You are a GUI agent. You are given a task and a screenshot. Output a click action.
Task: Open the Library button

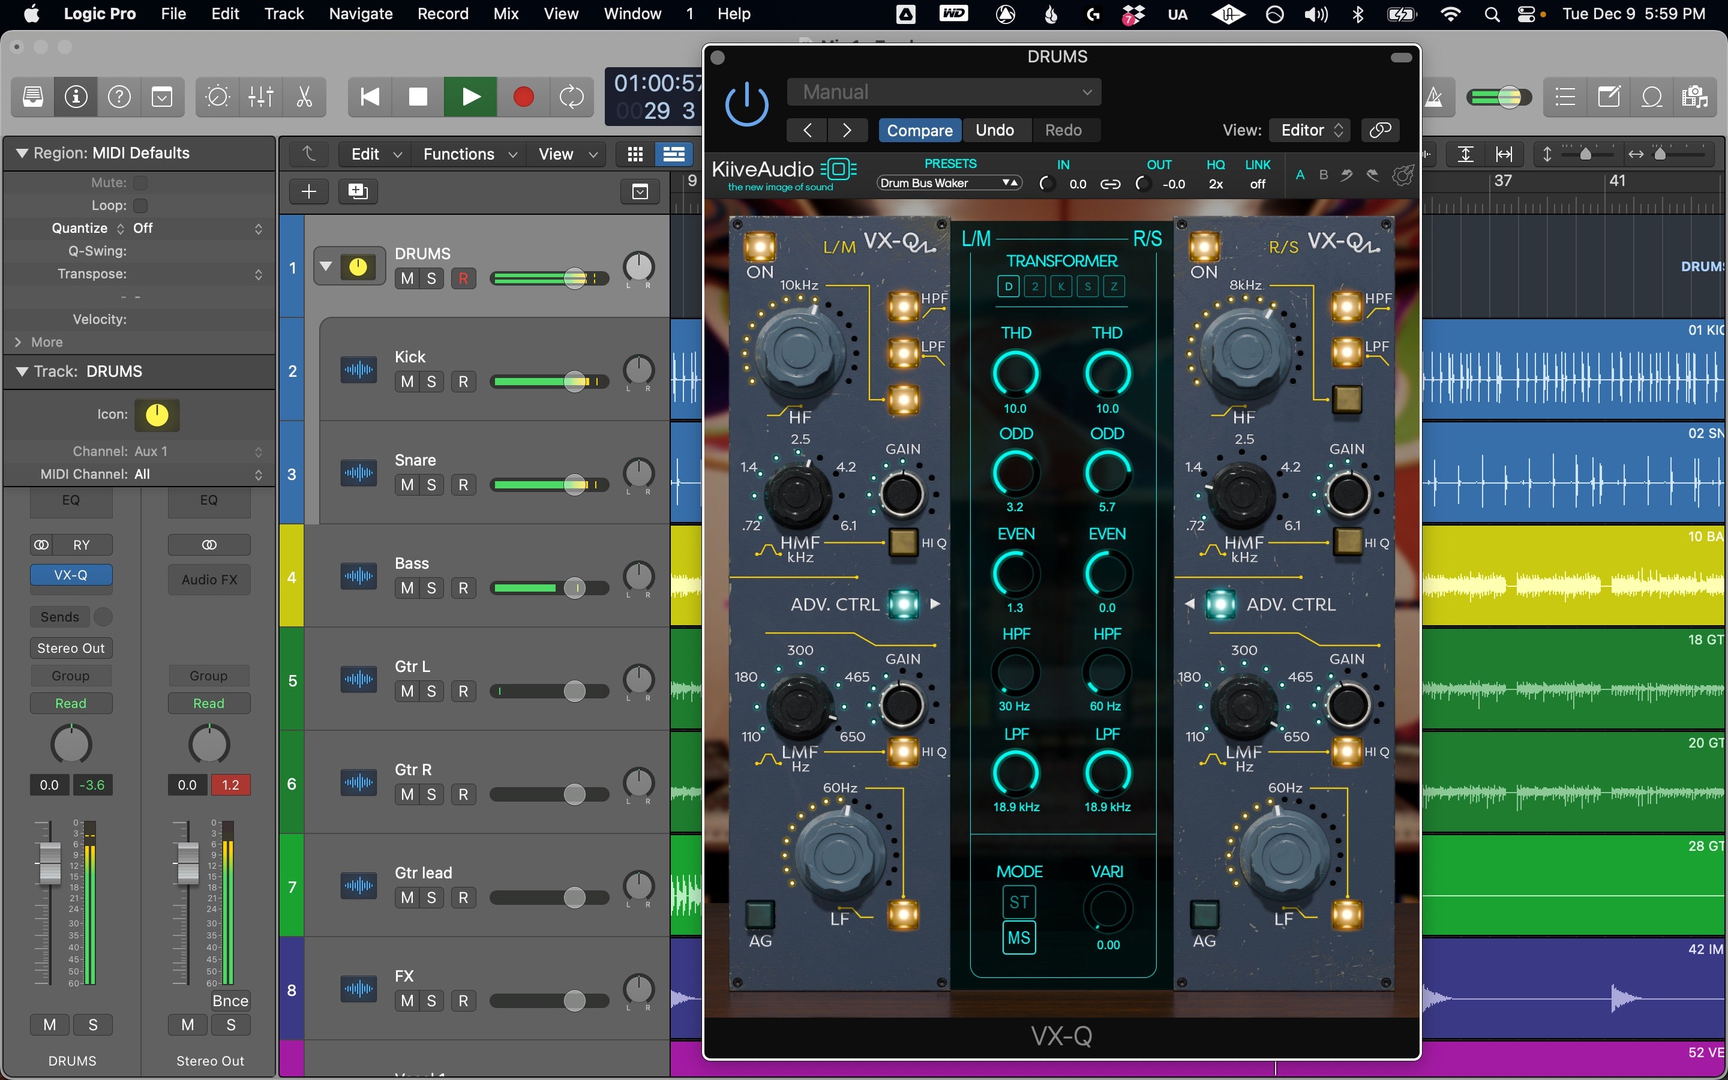pyautogui.click(x=33, y=97)
